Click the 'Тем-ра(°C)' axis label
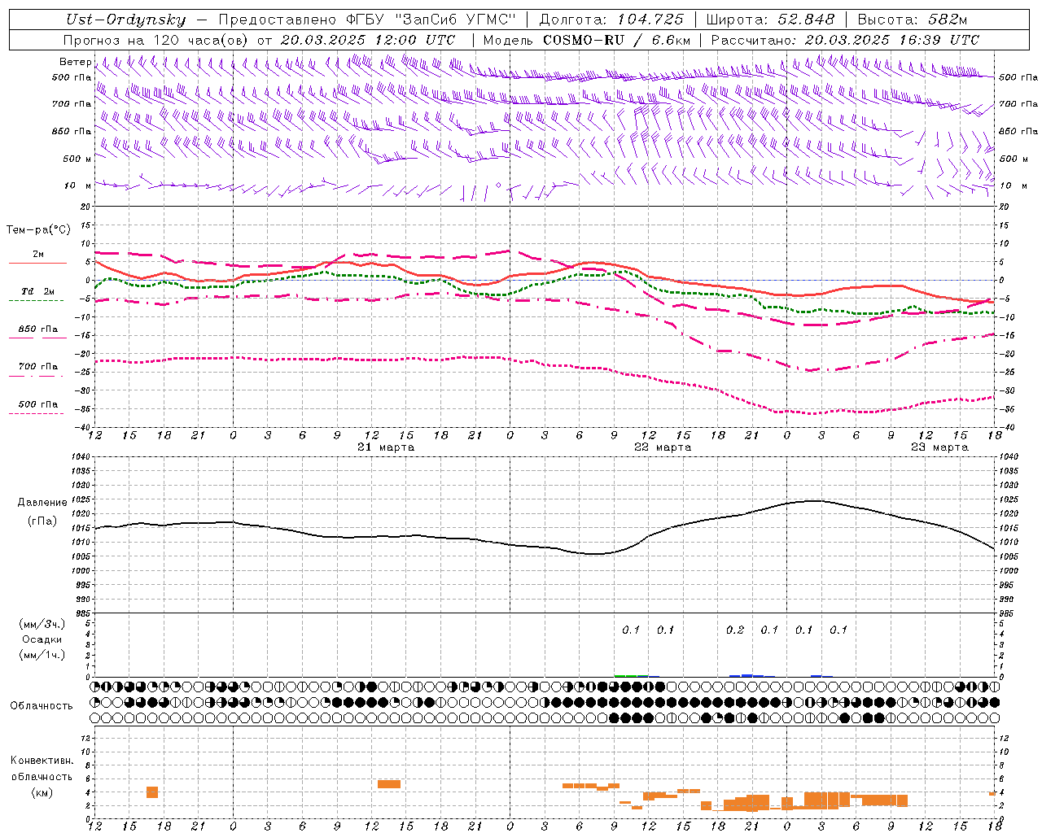The height and width of the screenshot is (833, 1042). (x=38, y=230)
